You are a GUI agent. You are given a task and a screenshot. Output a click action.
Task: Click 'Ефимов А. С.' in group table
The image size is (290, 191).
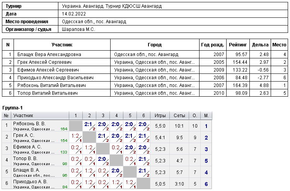click(27, 147)
